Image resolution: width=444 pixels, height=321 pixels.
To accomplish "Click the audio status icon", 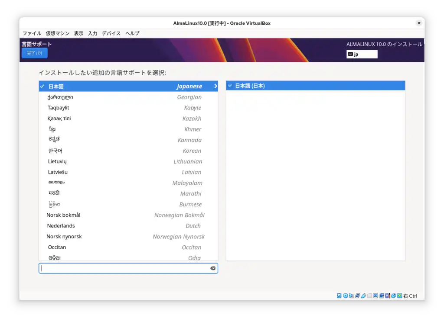I will [x=351, y=295].
